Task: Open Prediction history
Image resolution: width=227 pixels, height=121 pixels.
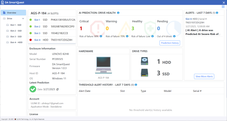Action: (x=170, y=43)
